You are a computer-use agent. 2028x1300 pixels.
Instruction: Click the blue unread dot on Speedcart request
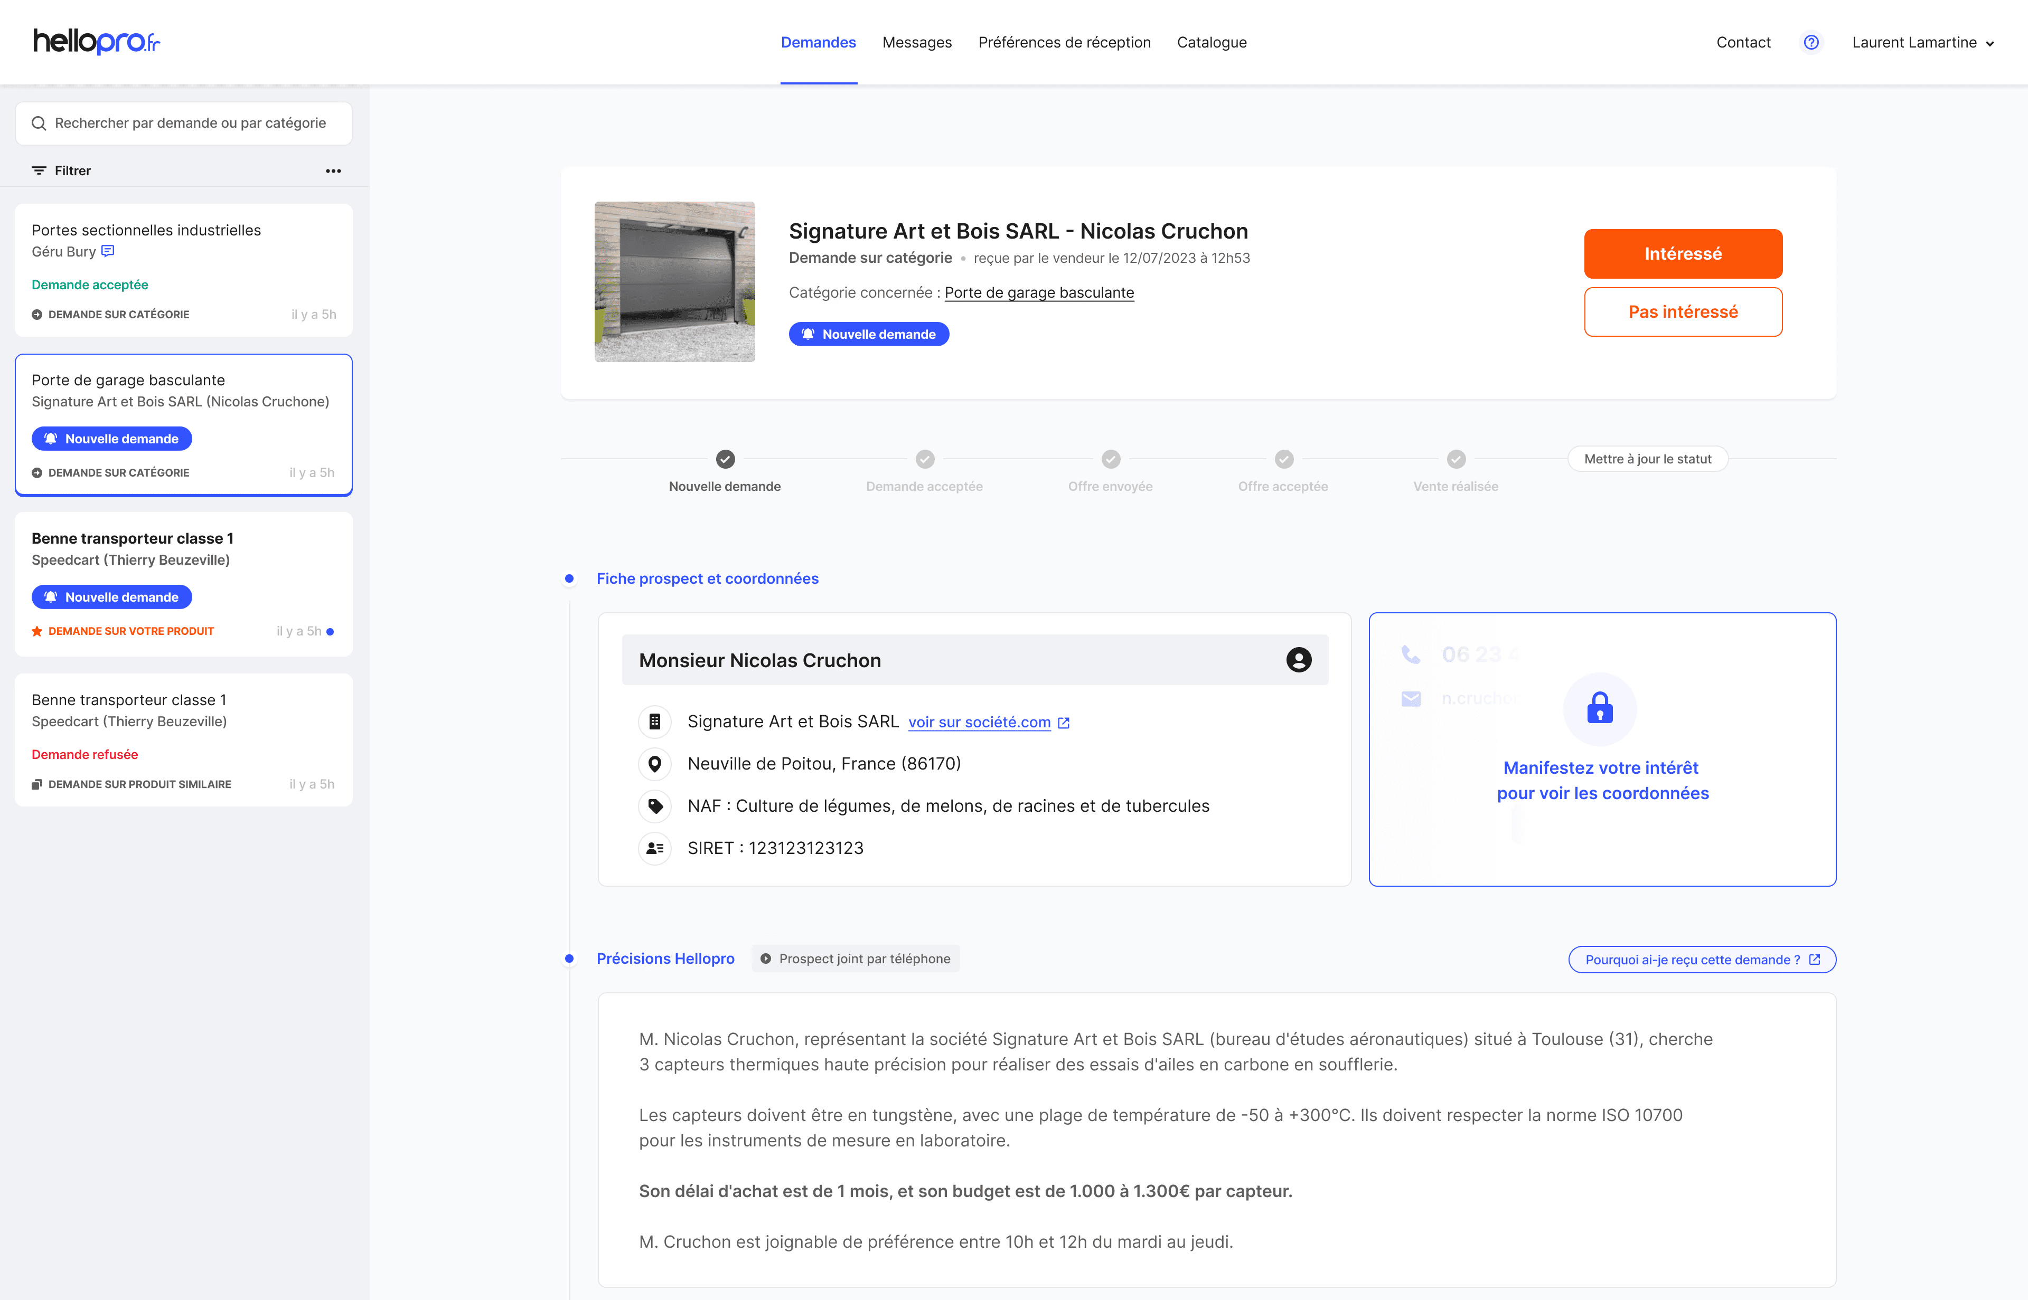(x=330, y=631)
